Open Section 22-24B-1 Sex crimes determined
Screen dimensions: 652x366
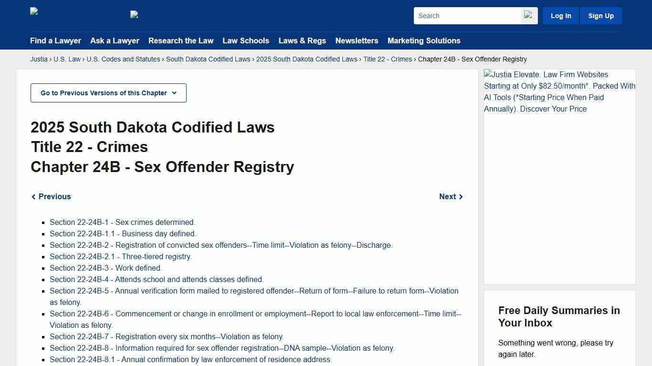122,222
